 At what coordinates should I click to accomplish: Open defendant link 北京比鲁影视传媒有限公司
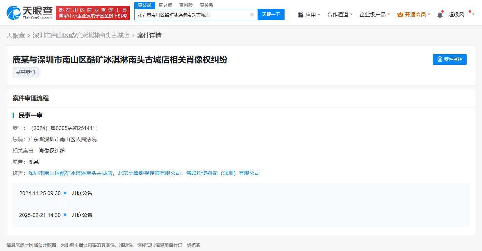tap(149, 173)
